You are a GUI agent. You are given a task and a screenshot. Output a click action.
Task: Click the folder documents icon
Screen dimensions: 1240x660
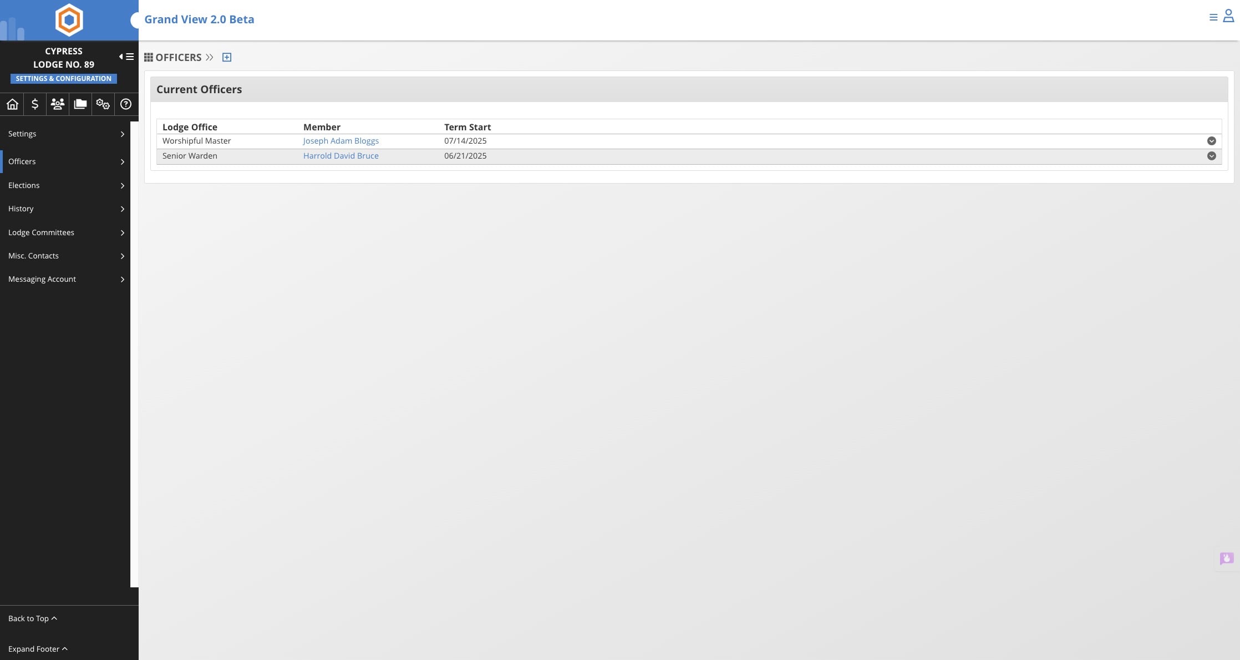(x=80, y=104)
